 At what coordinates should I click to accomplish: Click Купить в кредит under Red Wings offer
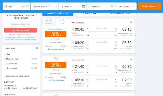point(56,43)
